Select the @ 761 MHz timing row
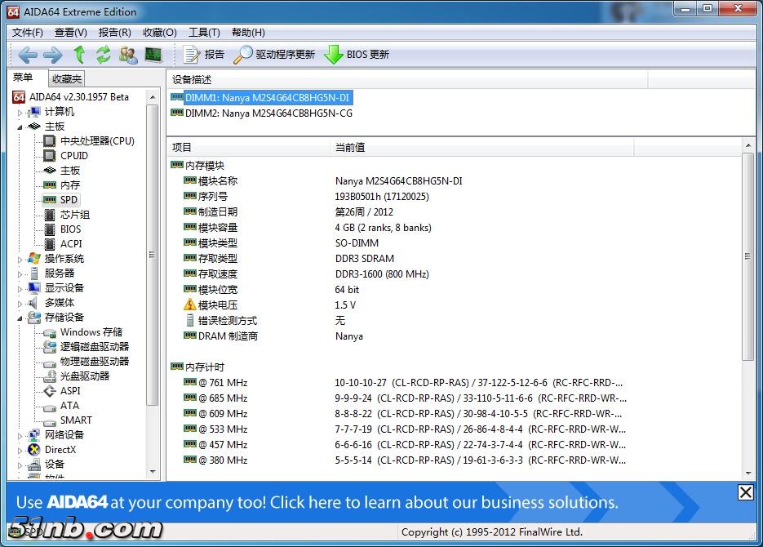The height and width of the screenshot is (547, 763). 403,383
